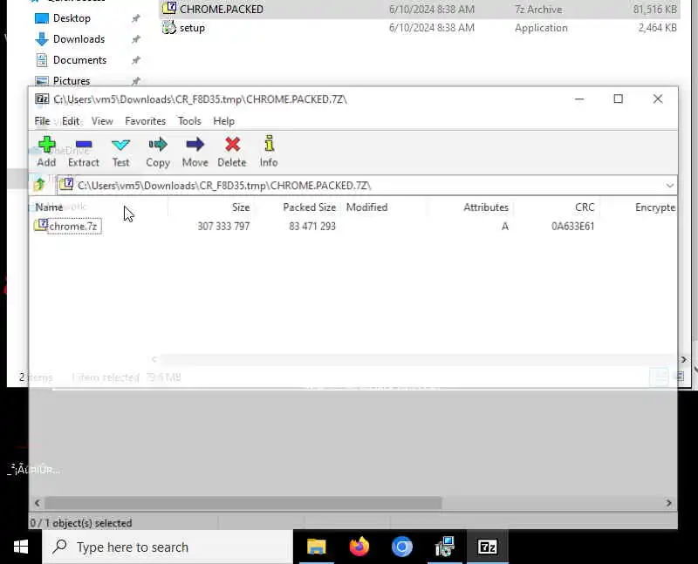This screenshot has width=698, height=564.
Task: Click the Windows Start button
Action: pos(20,547)
